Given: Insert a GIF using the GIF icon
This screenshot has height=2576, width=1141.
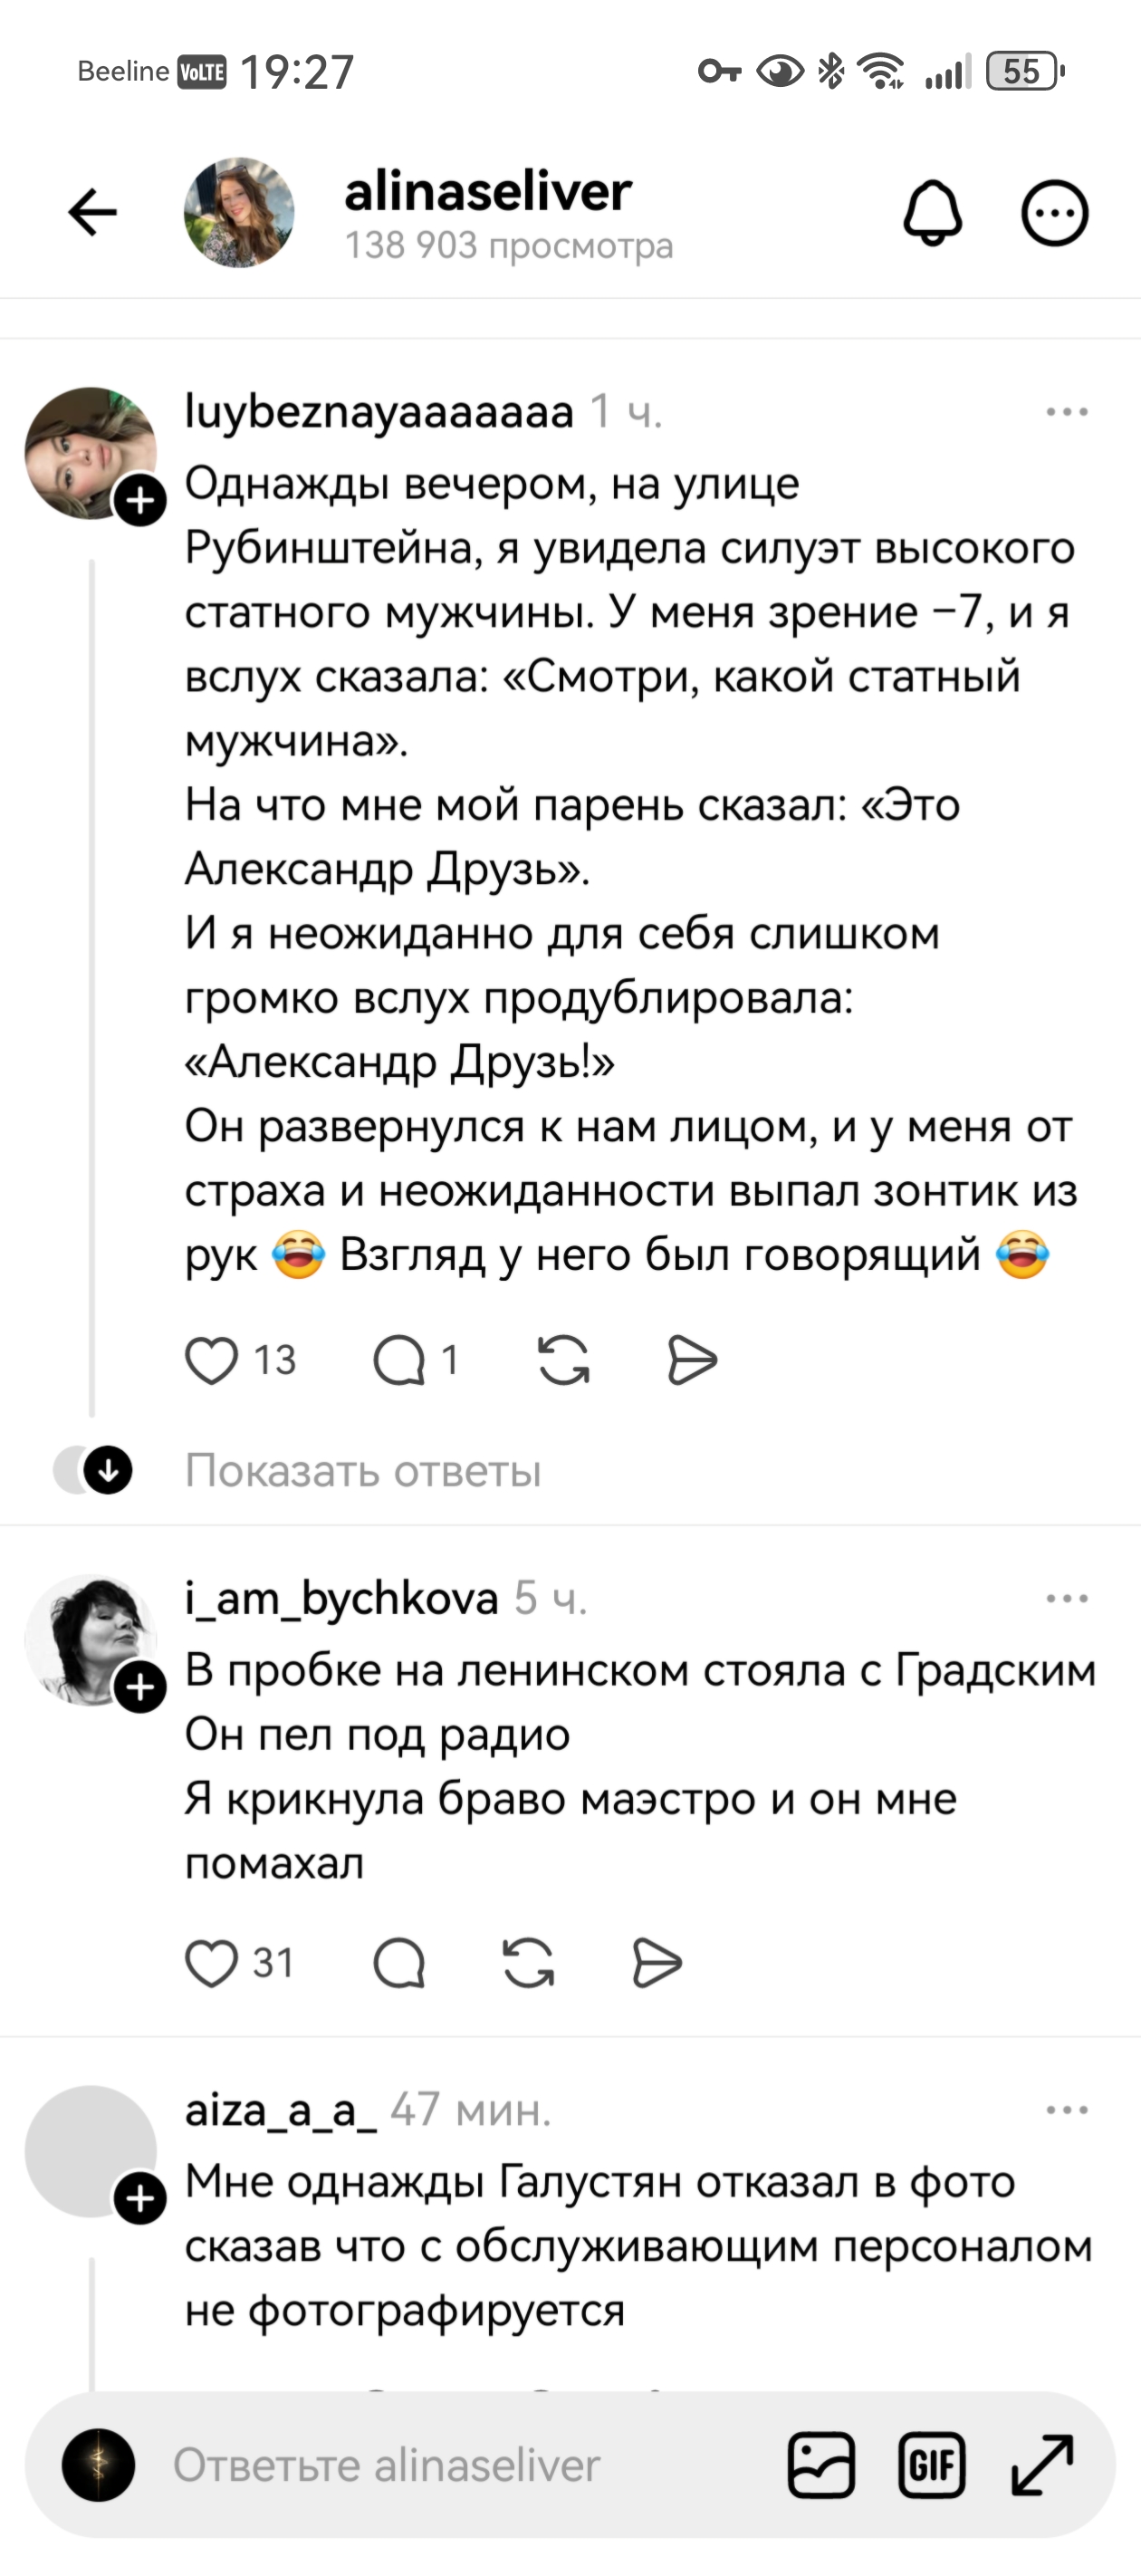Looking at the screenshot, I should [933, 2463].
